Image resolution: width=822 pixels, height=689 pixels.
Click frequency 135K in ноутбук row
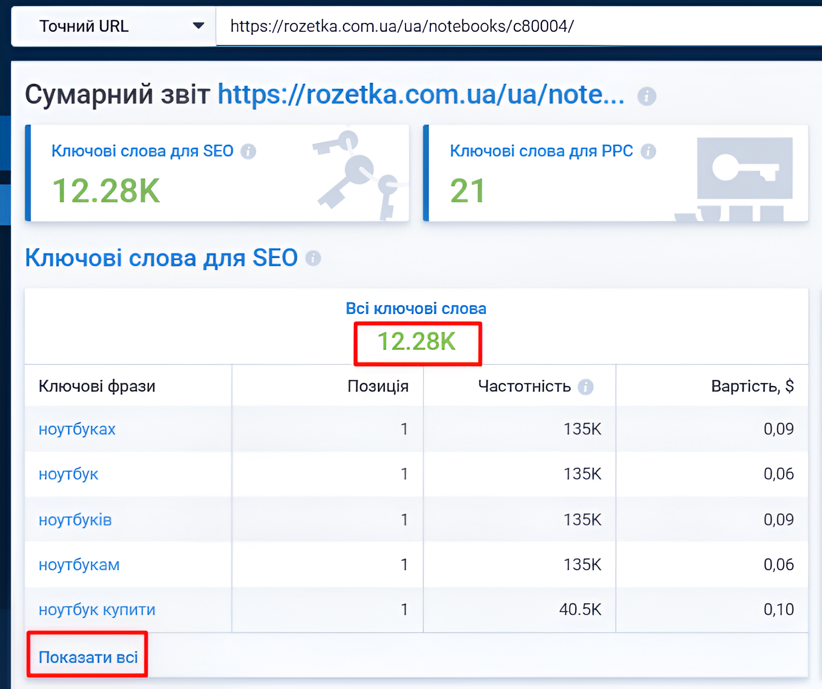click(583, 474)
